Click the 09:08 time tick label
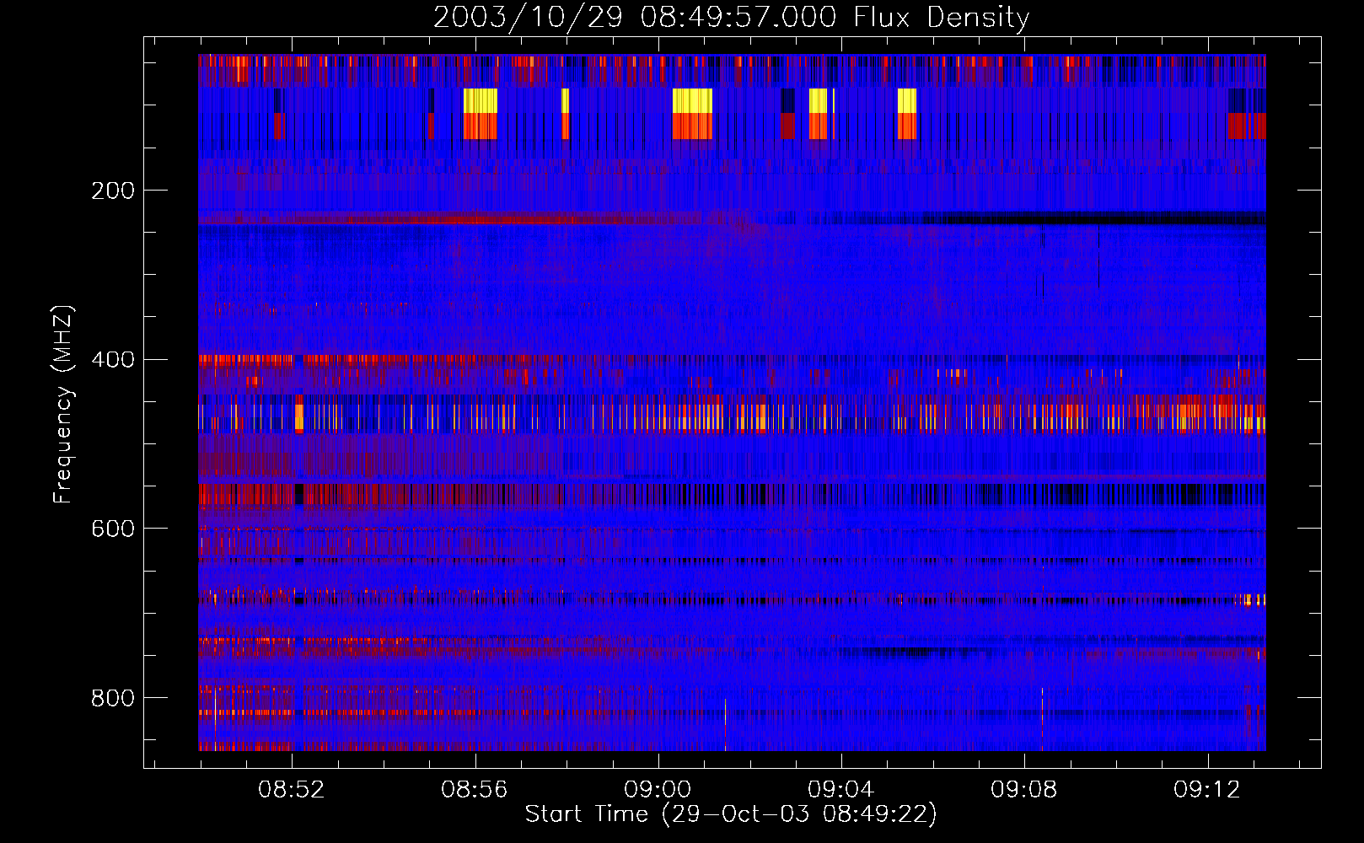 click(x=1023, y=789)
